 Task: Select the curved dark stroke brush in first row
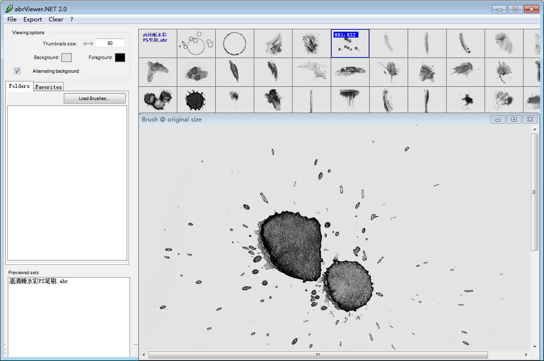coord(466,43)
